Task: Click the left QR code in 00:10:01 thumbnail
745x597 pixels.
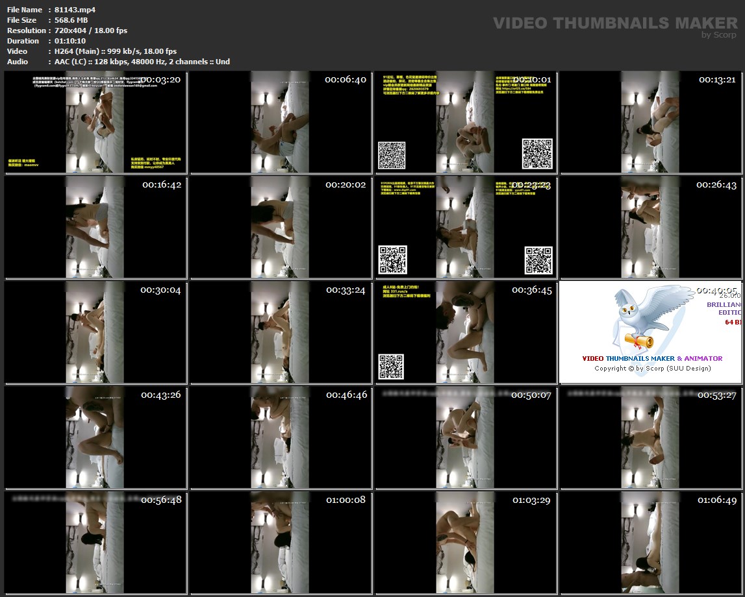Action: 392,155
